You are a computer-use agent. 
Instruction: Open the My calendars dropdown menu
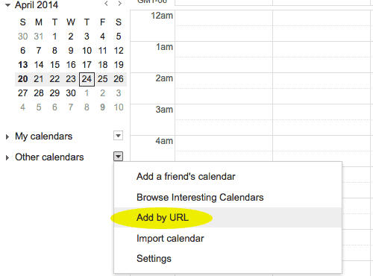click(119, 136)
